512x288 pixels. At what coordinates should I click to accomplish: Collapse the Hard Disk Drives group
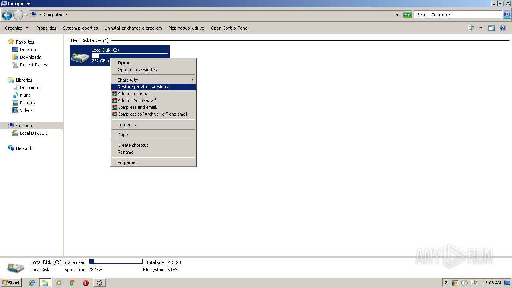coord(68,40)
